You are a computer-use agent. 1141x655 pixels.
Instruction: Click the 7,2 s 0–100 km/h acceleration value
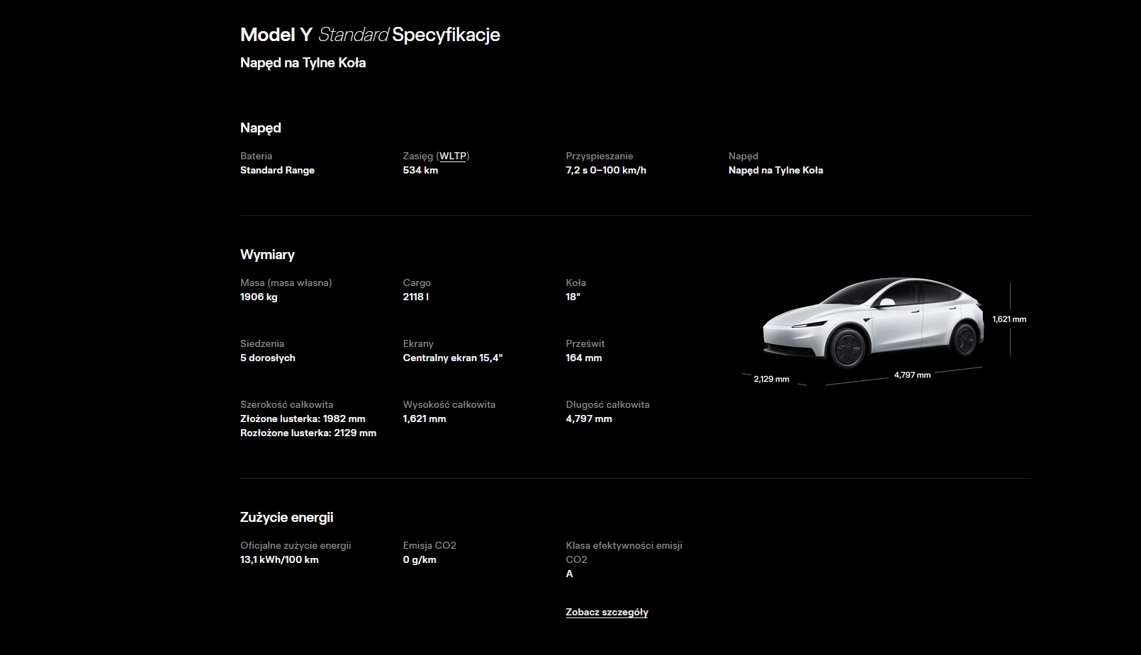point(606,171)
